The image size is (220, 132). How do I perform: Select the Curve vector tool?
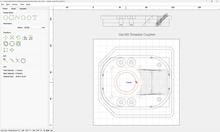[23, 18]
